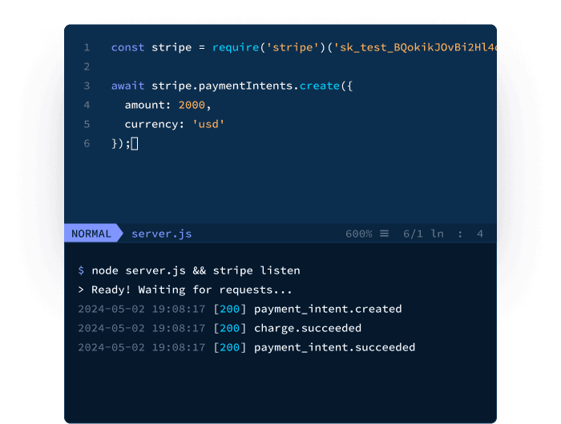Screen dimensions: 561x424
Task: Place cursor at the block cursor after });
Action: point(135,143)
